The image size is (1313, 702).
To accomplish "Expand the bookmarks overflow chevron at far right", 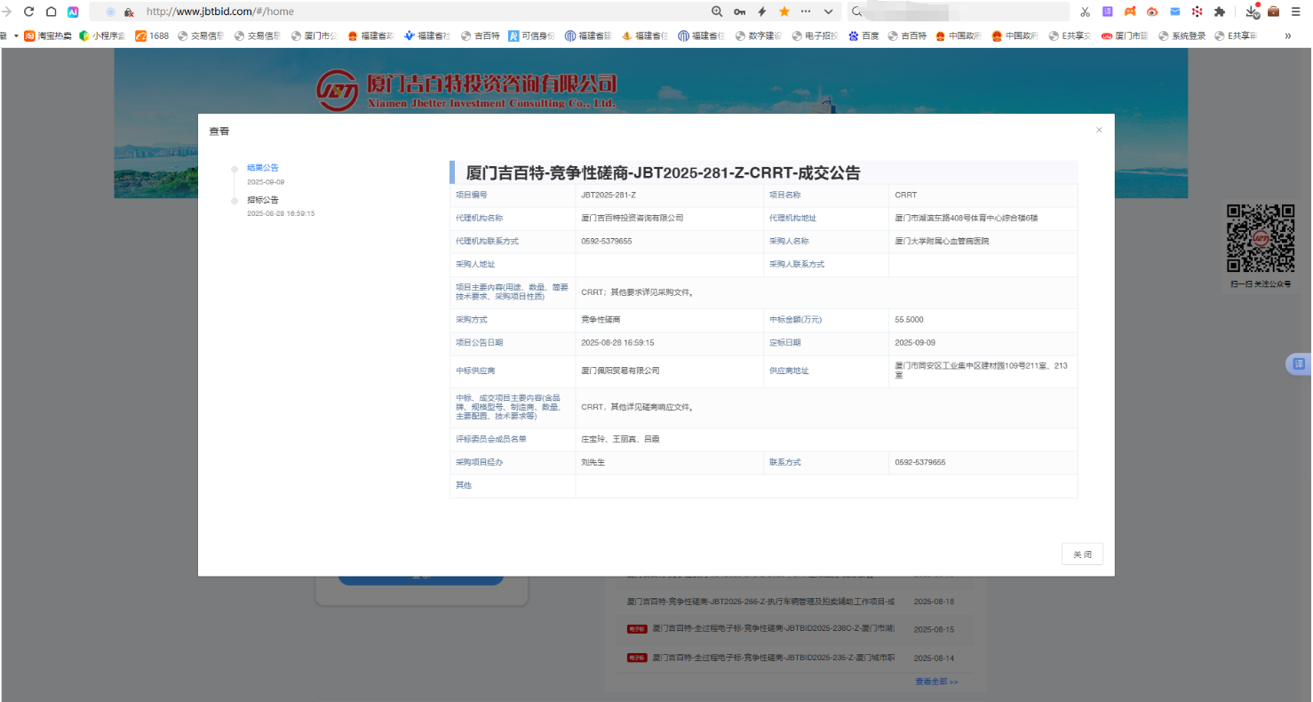I will (1289, 36).
